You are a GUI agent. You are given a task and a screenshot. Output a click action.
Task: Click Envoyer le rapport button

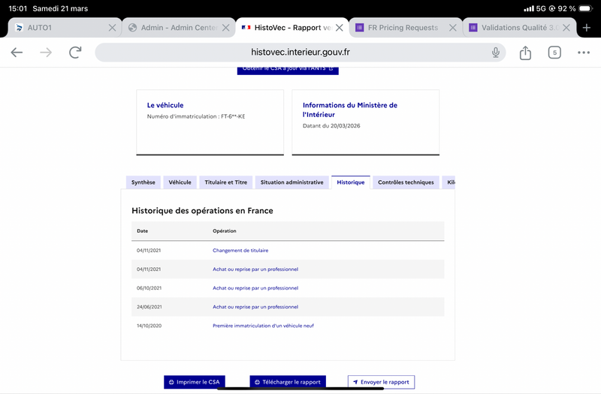point(381,382)
